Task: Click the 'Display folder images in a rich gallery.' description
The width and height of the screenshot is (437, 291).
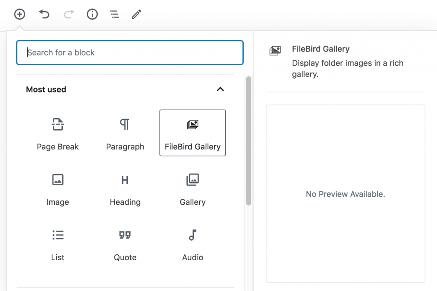Action: (x=347, y=69)
